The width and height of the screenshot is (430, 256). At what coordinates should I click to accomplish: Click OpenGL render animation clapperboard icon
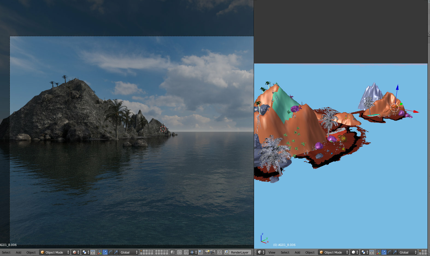point(213,252)
